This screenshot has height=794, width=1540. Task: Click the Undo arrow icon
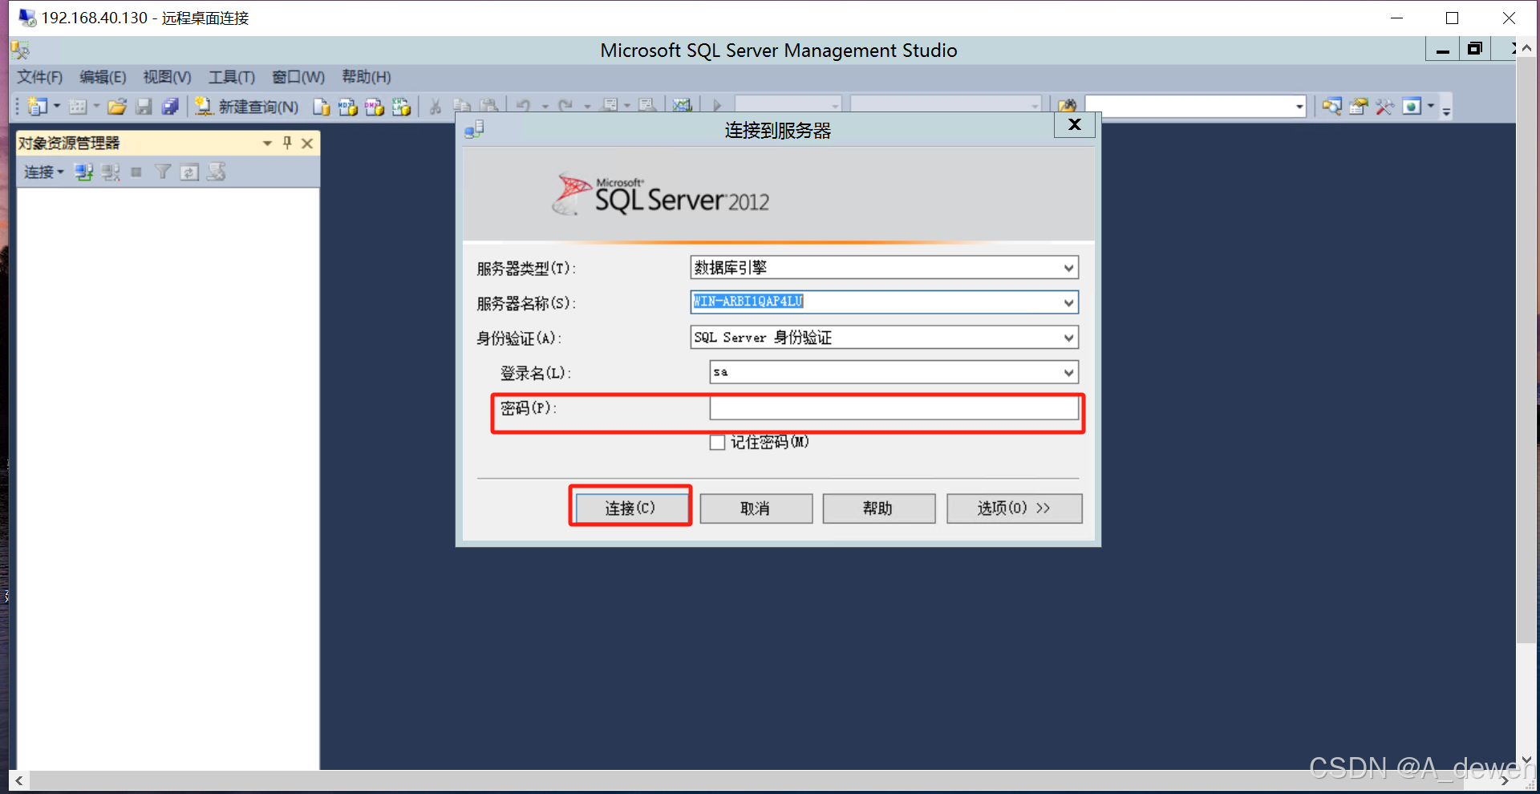pos(524,106)
